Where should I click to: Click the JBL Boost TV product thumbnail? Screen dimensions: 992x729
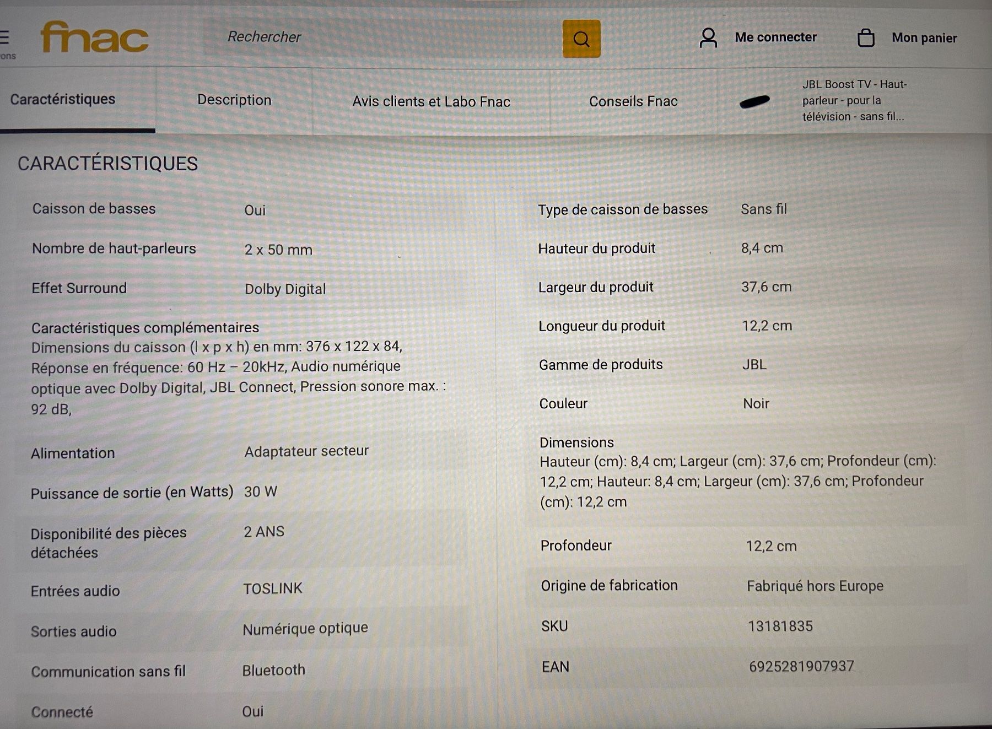tap(754, 101)
